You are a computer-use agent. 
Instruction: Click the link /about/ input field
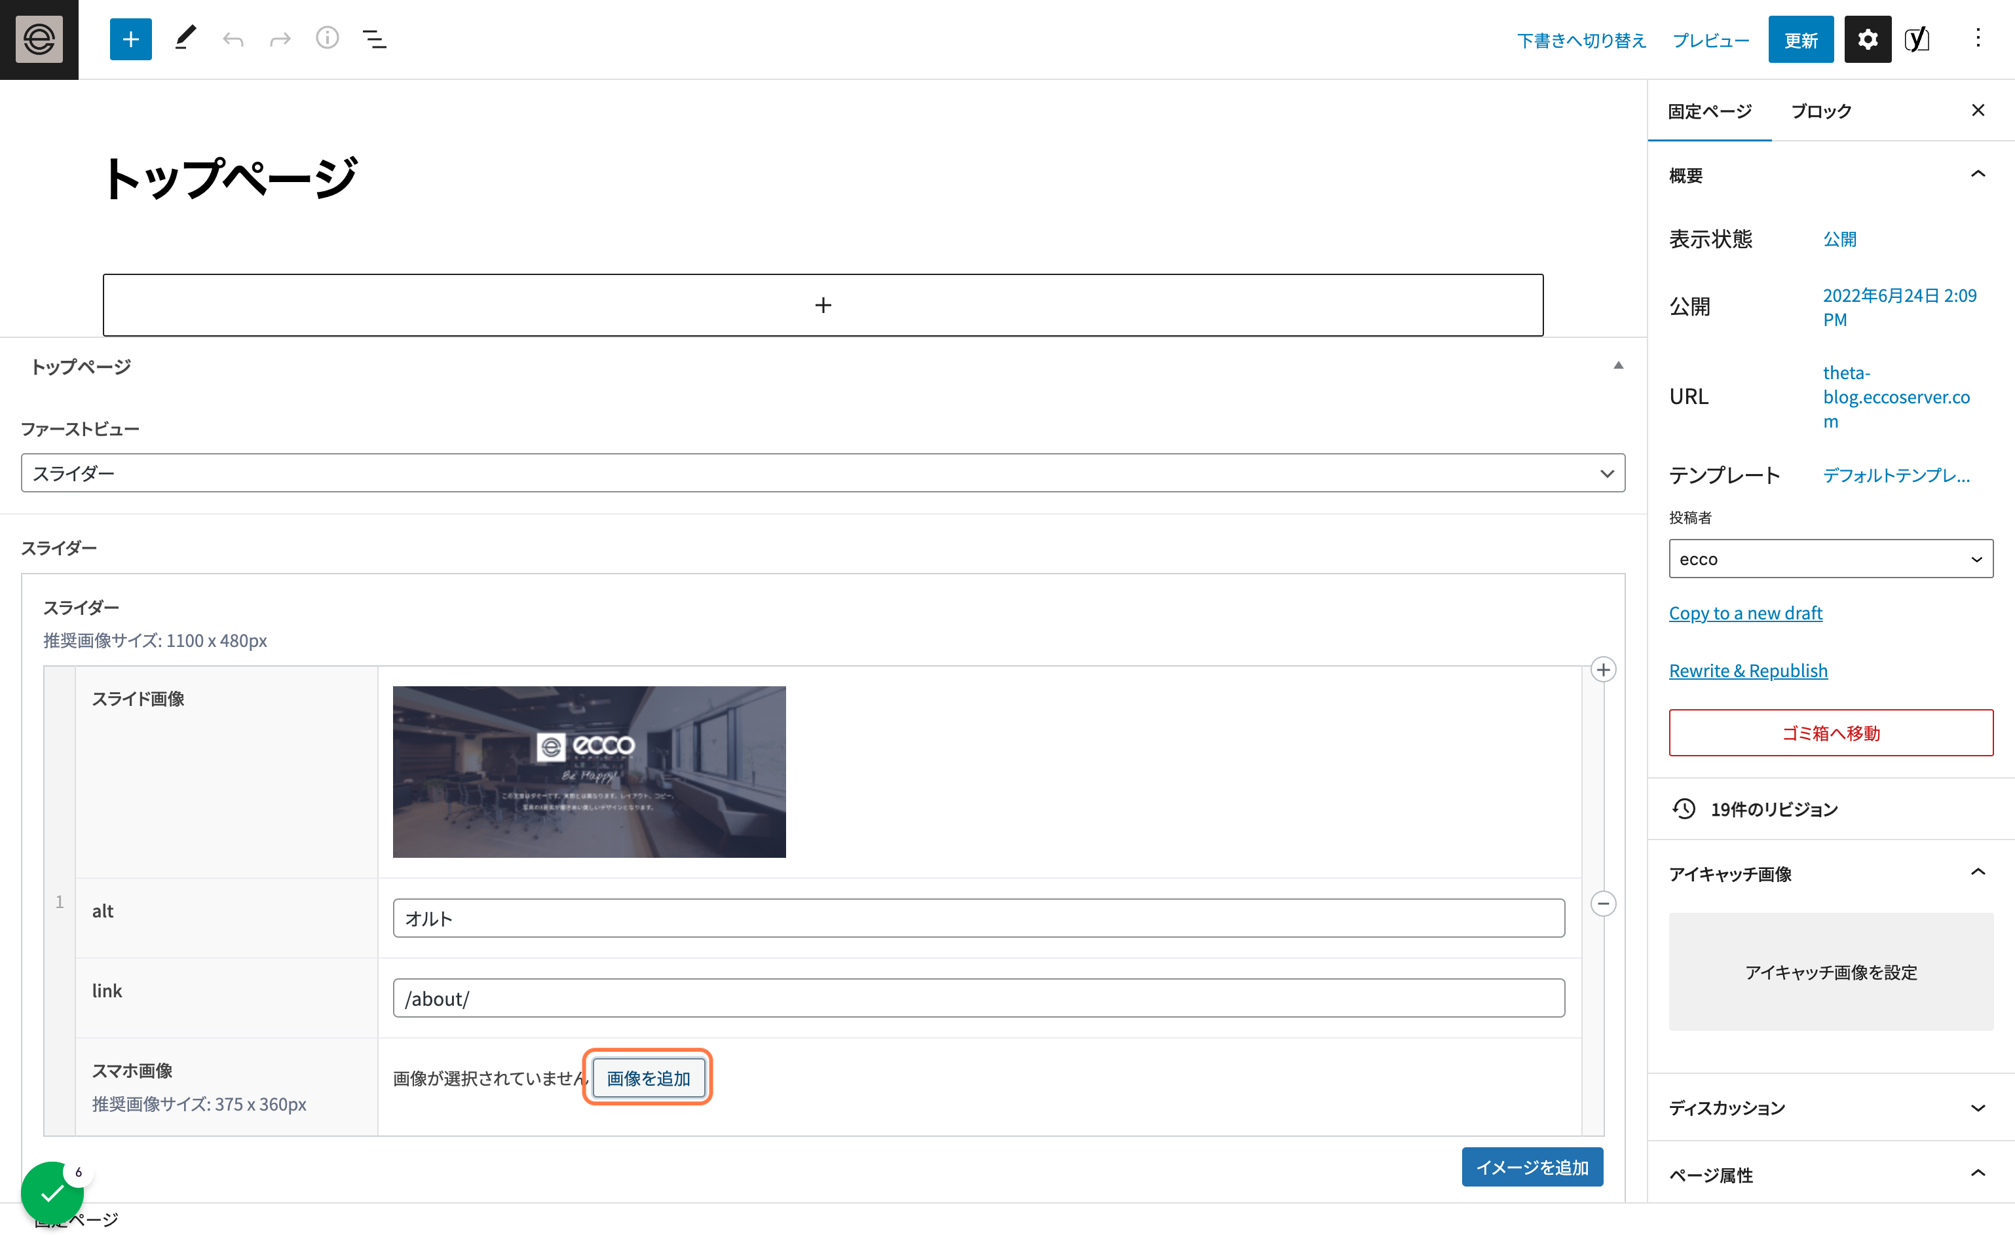(x=978, y=998)
